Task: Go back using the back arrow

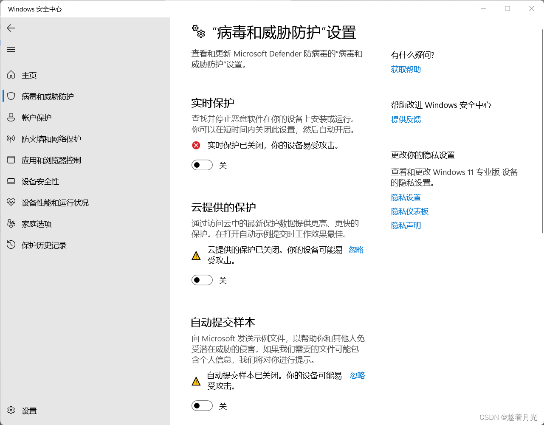Action: (x=11, y=28)
